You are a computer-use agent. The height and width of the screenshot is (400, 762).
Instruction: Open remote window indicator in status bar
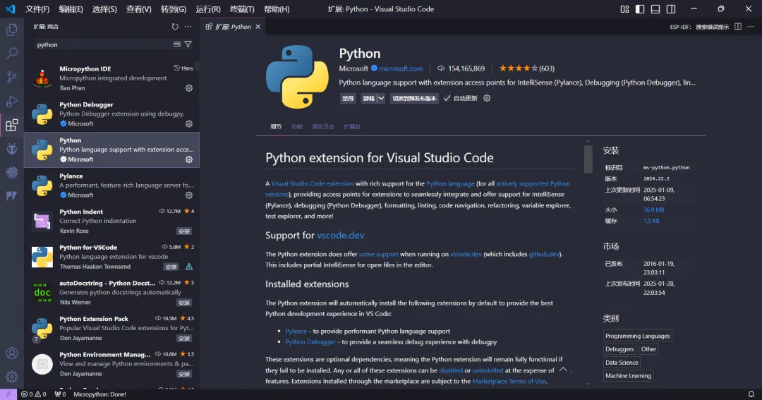pyautogui.click(x=8, y=394)
